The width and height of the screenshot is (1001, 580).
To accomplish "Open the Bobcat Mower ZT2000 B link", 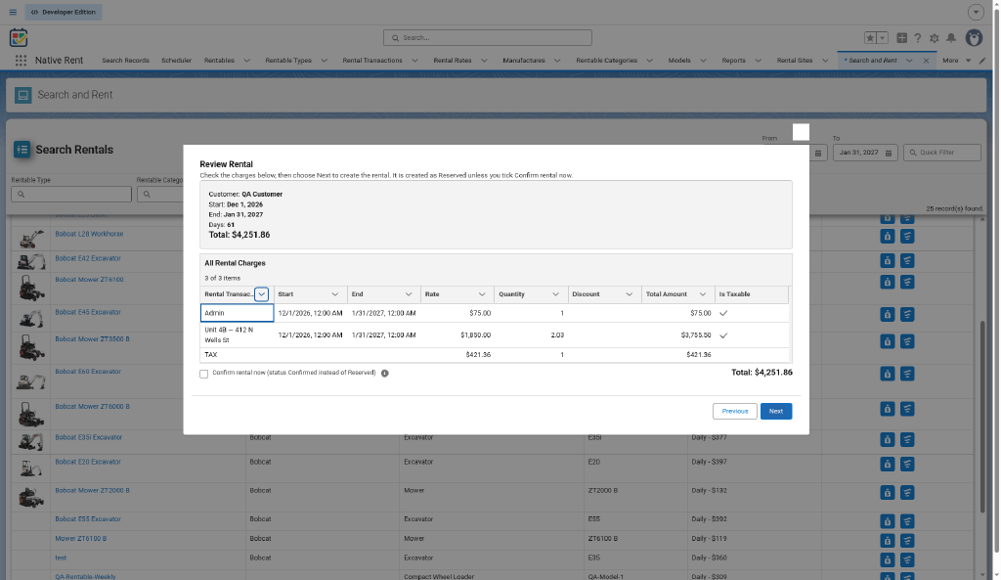I will click(92, 491).
